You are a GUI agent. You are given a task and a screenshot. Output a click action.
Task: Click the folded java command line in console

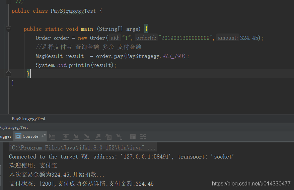tap(83, 148)
